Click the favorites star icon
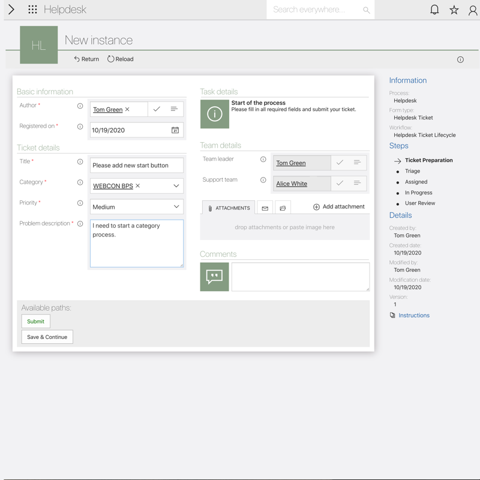 (x=454, y=10)
